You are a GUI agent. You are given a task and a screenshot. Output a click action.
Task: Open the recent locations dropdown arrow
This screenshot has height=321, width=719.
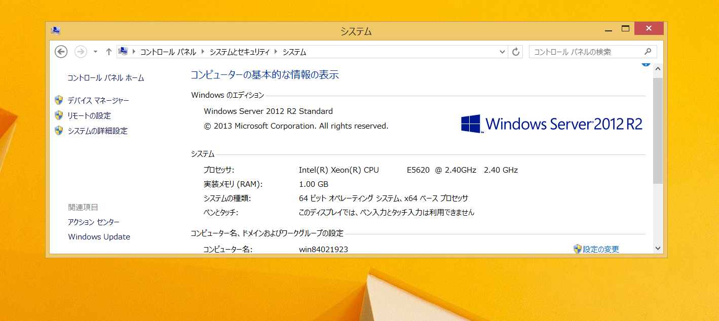point(95,52)
